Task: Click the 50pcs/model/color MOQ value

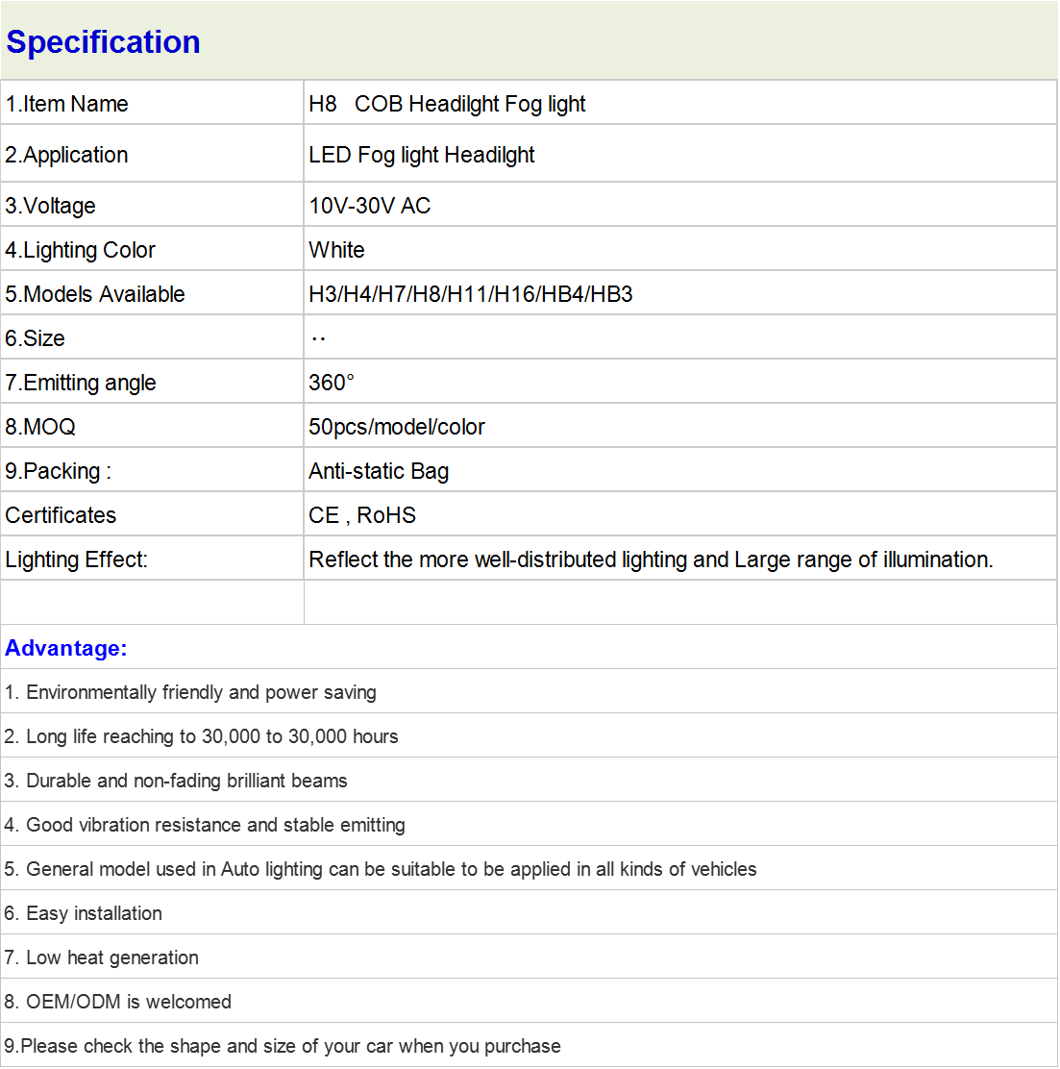Action: pyautogui.click(x=397, y=427)
